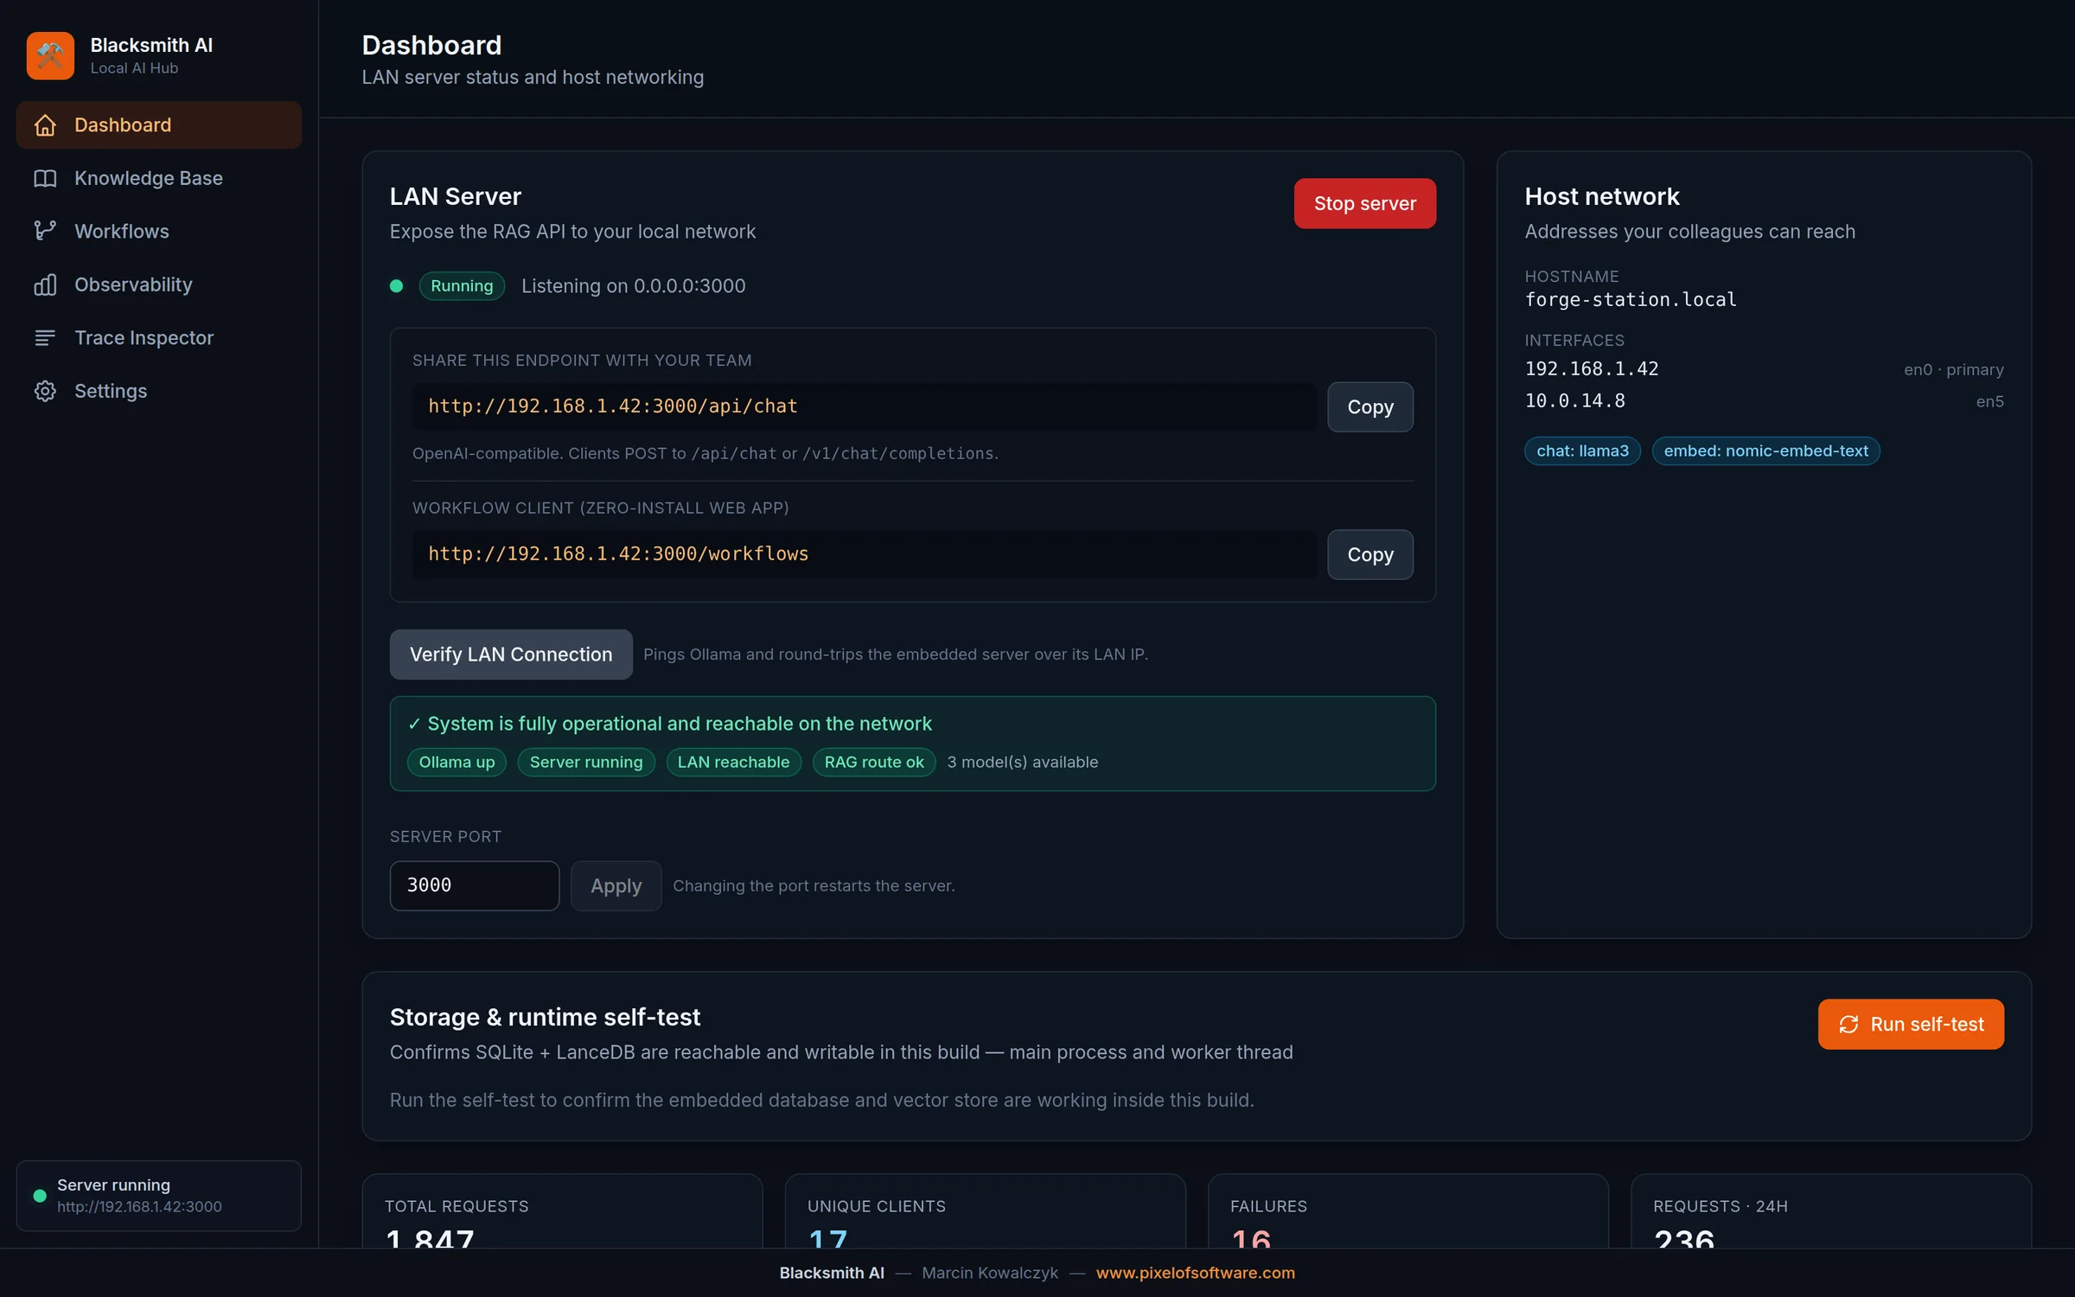2075x1297 pixels.
Task: Copy the /api/chat endpoint URL
Action: [1370, 406]
